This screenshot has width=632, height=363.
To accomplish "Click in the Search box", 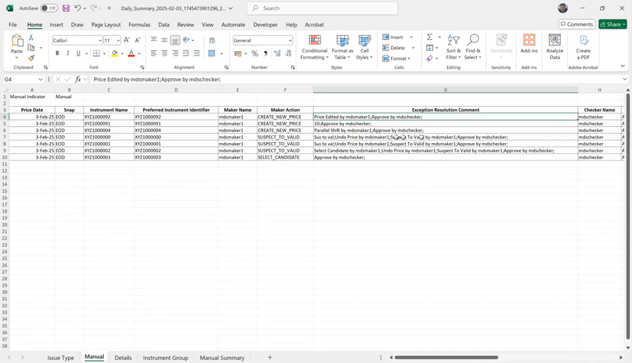I will pos(322,8).
